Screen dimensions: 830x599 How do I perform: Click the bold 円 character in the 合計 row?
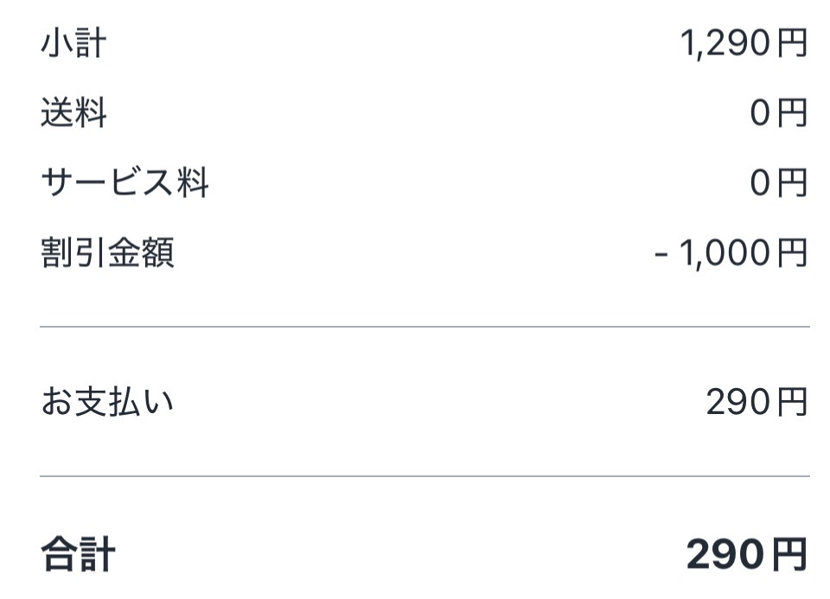(x=791, y=554)
